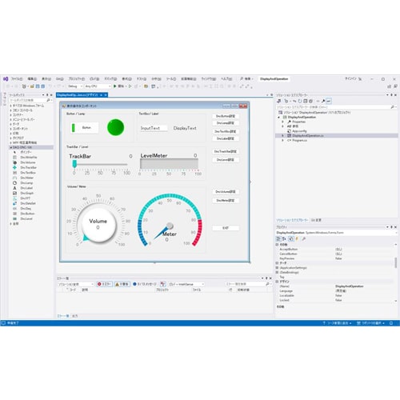Select the DncTextBox toolbox item
Screen dimensions: 400x400
click(28, 173)
